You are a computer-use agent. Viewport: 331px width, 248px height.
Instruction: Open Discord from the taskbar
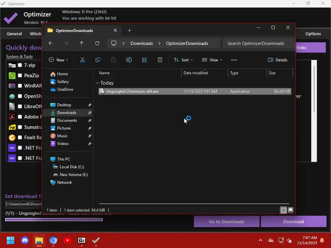click(25, 240)
